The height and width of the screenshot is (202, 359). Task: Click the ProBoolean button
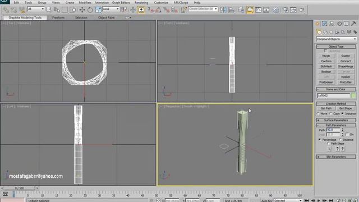point(326,82)
